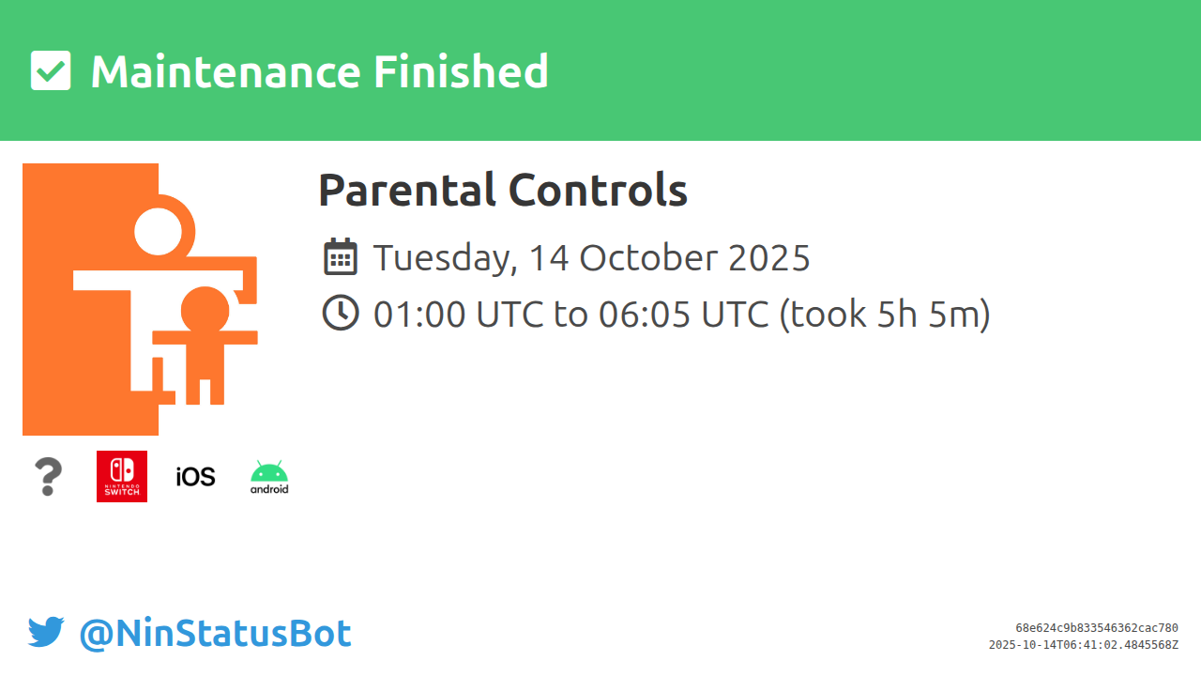Viewport: 1201px width, 676px height.
Task: Click the white checkmark icon in header
Action: (51, 71)
